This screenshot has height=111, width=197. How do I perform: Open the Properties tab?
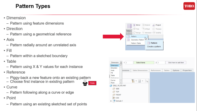187,70
